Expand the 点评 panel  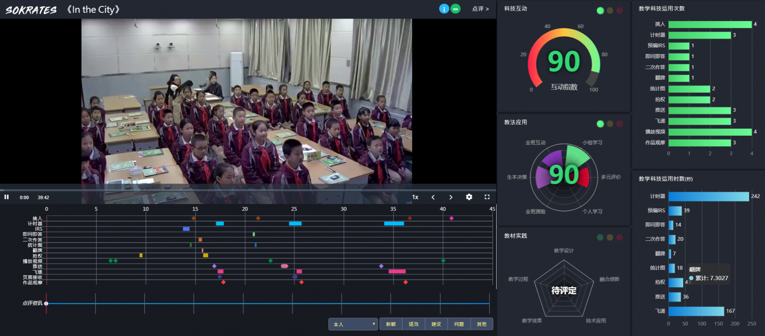pos(480,9)
